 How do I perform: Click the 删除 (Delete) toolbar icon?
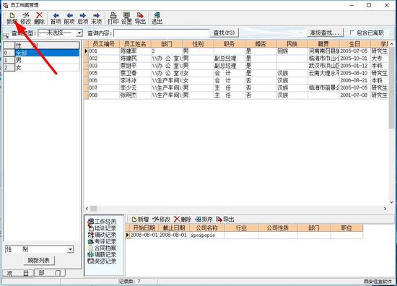click(x=39, y=19)
